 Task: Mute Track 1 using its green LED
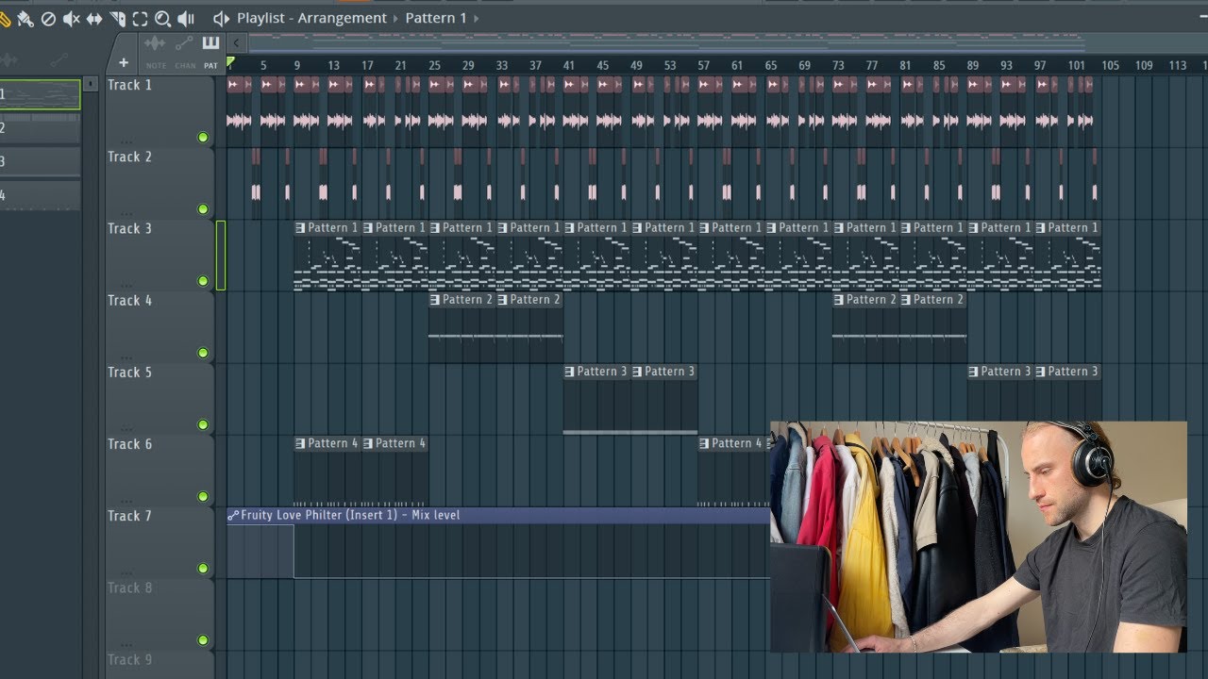pos(203,138)
